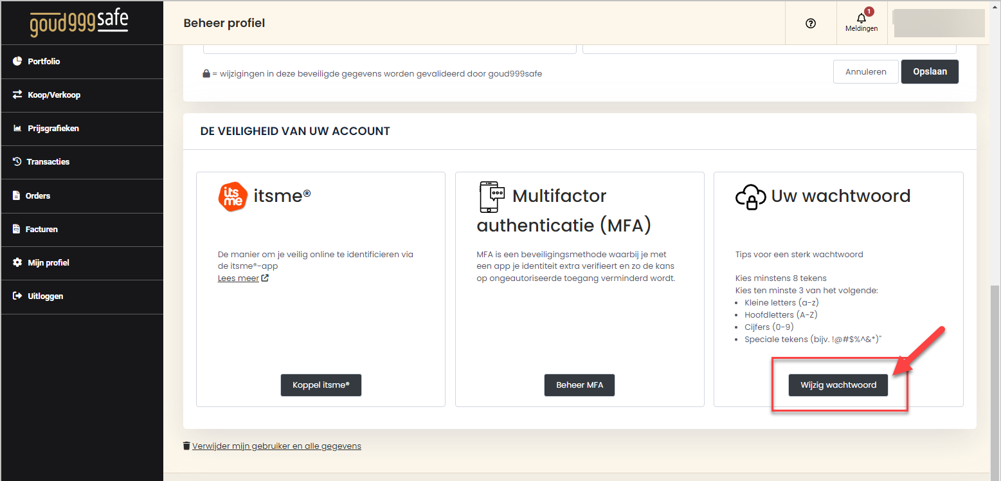Click the Orders document icon
This screenshot has height=481, width=1001.
[17, 195]
